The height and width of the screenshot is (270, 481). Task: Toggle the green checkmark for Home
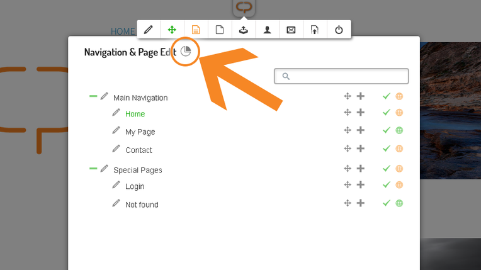(387, 113)
